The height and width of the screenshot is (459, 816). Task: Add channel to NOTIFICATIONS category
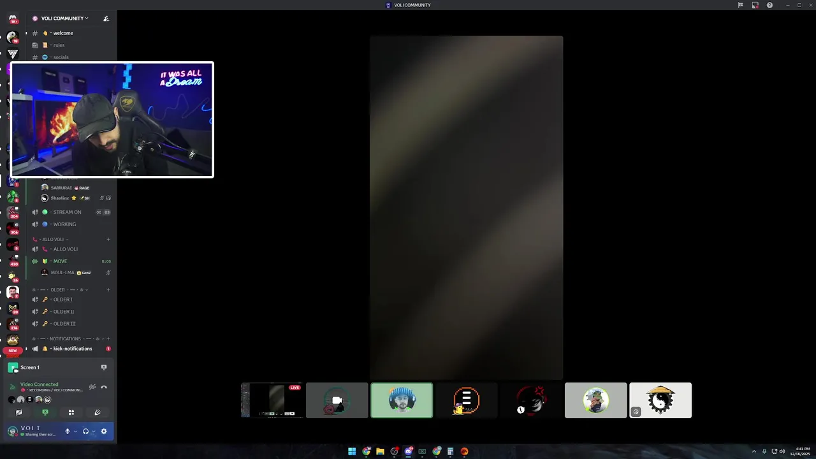[108, 339]
